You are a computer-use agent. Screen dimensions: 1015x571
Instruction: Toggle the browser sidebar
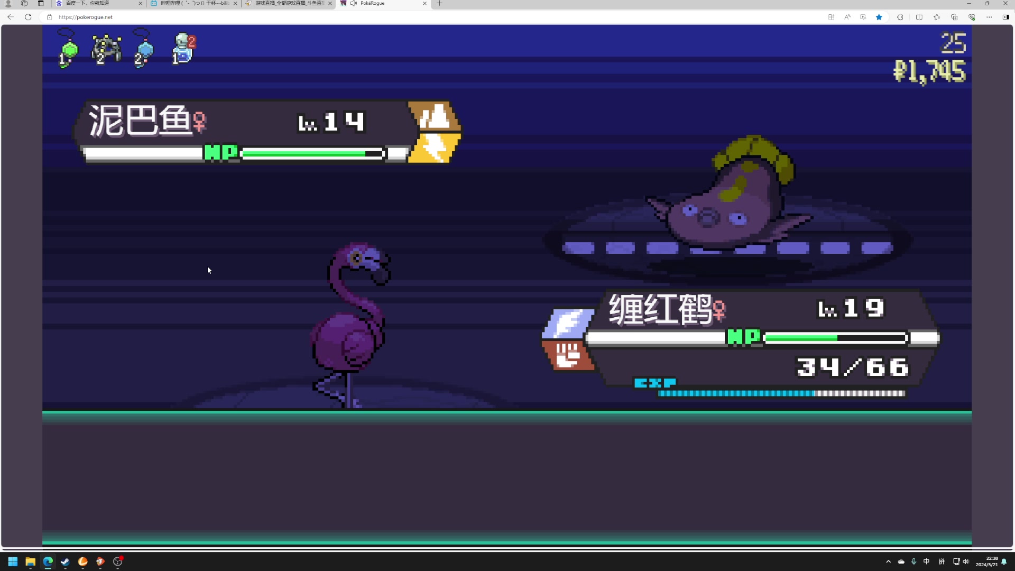[1005, 17]
